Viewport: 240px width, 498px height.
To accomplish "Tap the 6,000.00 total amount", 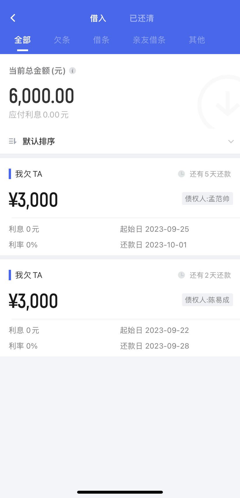I will [41, 96].
